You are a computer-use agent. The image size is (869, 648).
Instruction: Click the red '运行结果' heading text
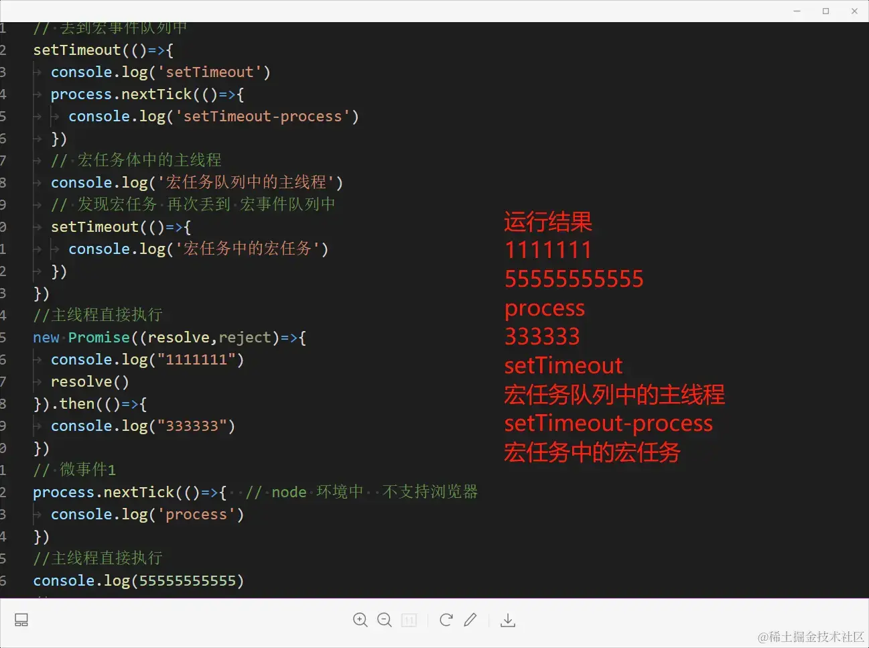coord(548,222)
